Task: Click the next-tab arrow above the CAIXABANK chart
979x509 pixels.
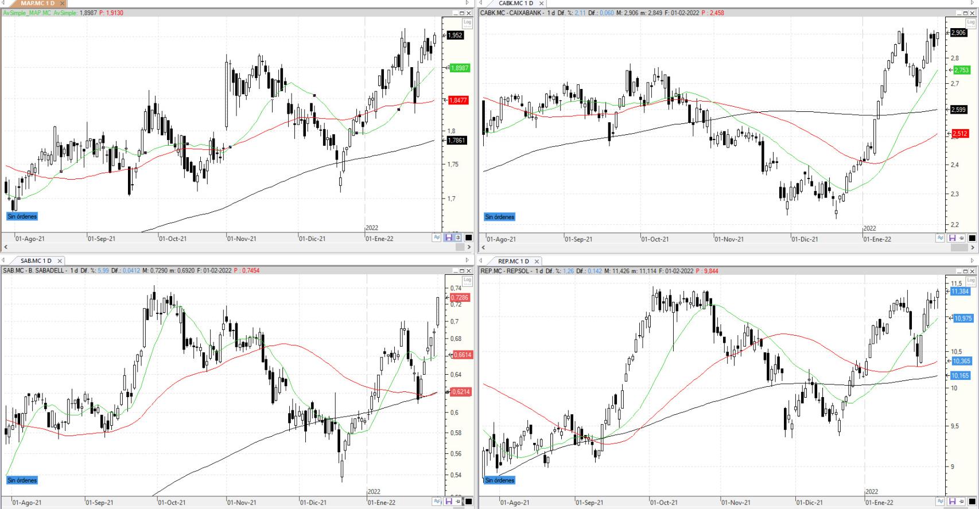Action: (x=972, y=3)
